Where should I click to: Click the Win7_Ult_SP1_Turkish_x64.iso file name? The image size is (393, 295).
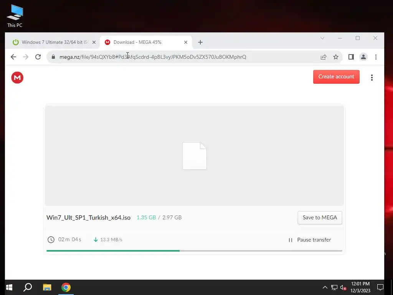click(89, 217)
